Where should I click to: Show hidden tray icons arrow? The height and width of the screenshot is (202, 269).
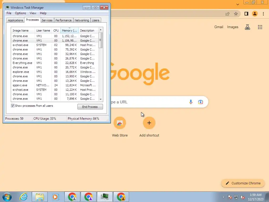coord(223,197)
